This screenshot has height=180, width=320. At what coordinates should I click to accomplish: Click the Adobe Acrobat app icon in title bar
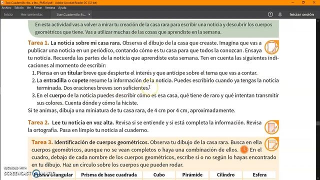tap(2, 2)
